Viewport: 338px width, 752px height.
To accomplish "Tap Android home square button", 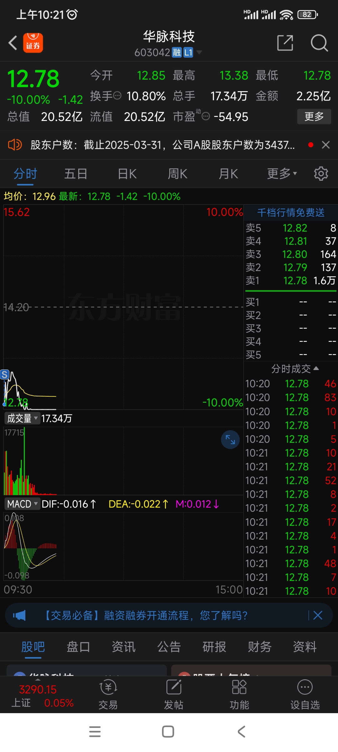I will click(x=168, y=732).
